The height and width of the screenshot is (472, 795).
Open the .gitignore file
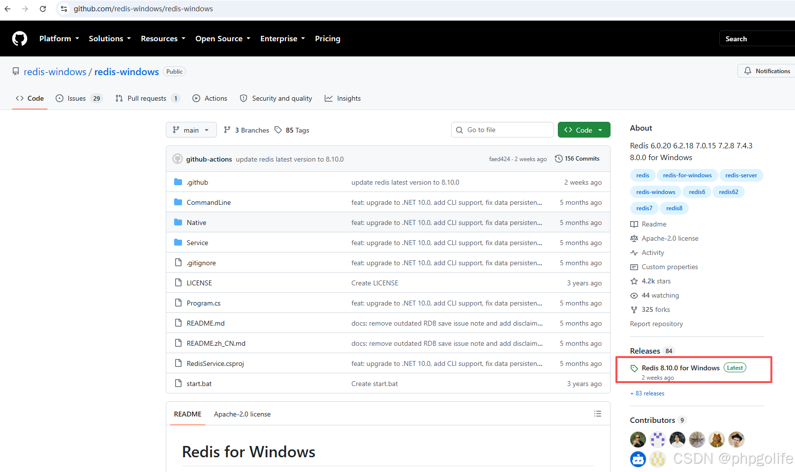tap(201, 263)
